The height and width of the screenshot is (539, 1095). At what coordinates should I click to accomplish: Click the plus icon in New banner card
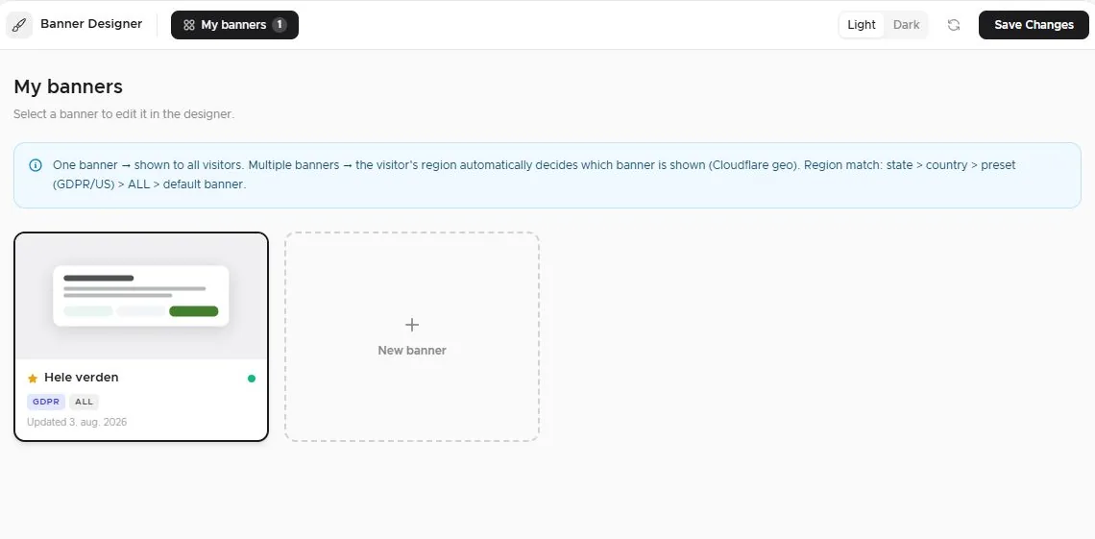tap(412, 325)
